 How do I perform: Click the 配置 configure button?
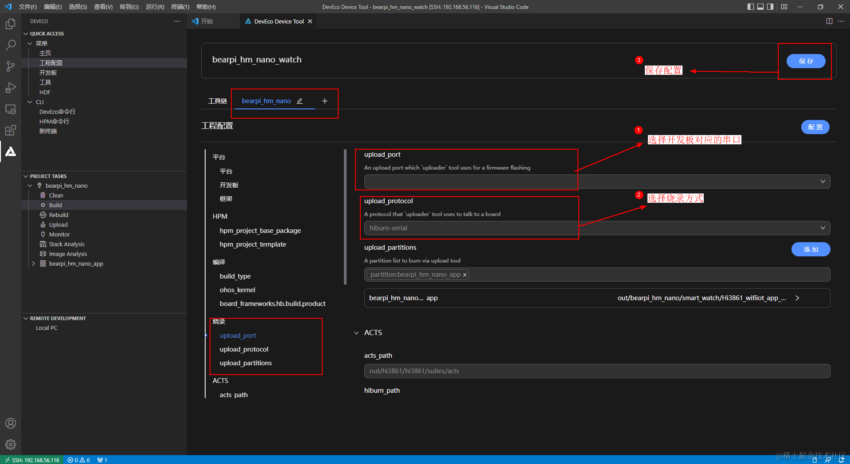click(x=815, y=127)
